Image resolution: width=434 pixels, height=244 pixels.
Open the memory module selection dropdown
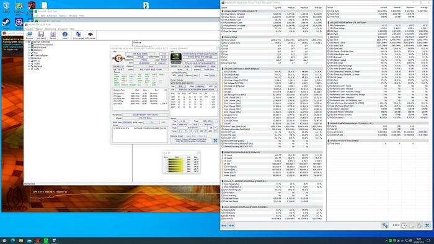pyautogui.click(x=193, y=83)
